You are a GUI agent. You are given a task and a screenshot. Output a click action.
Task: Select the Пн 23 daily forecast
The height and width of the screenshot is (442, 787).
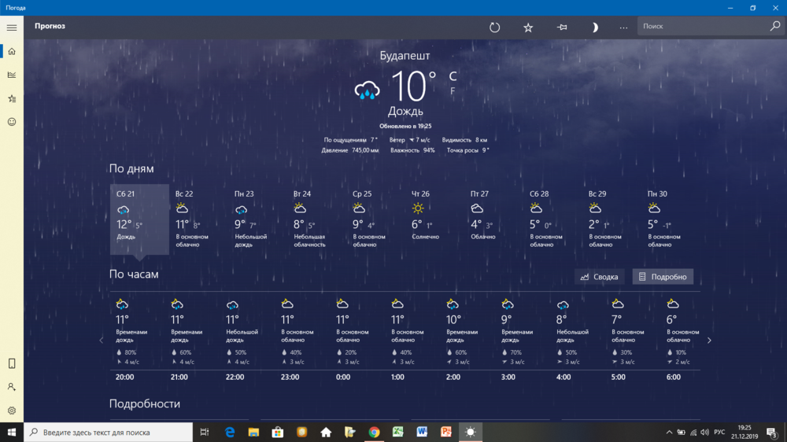coord(257,219)
